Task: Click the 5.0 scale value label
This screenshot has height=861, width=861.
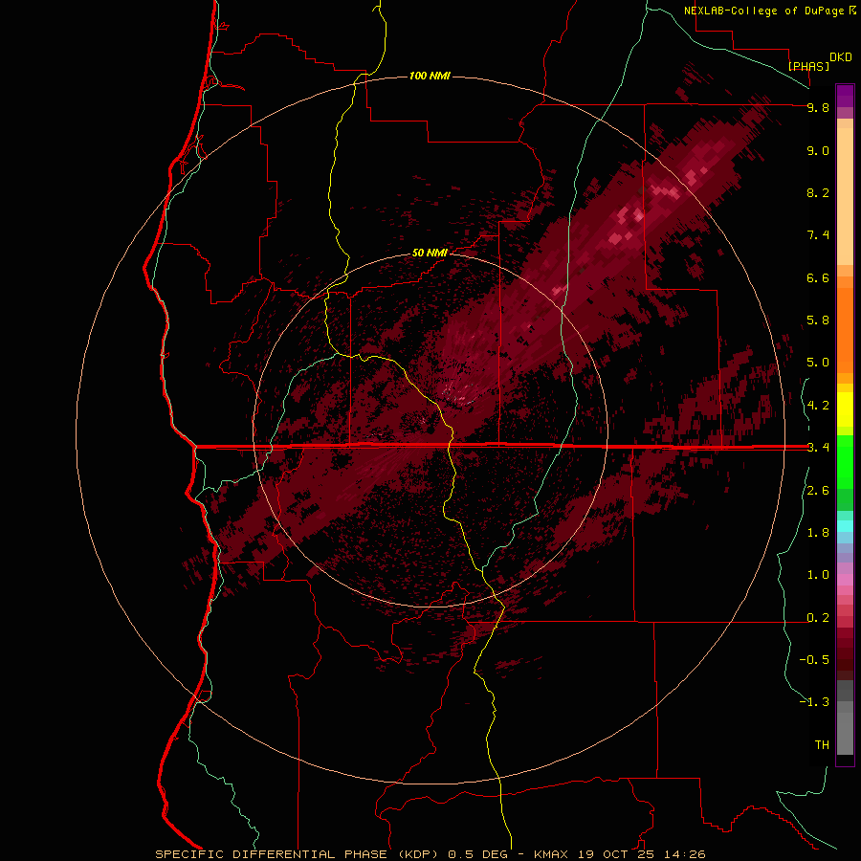Action: (818, 363)
